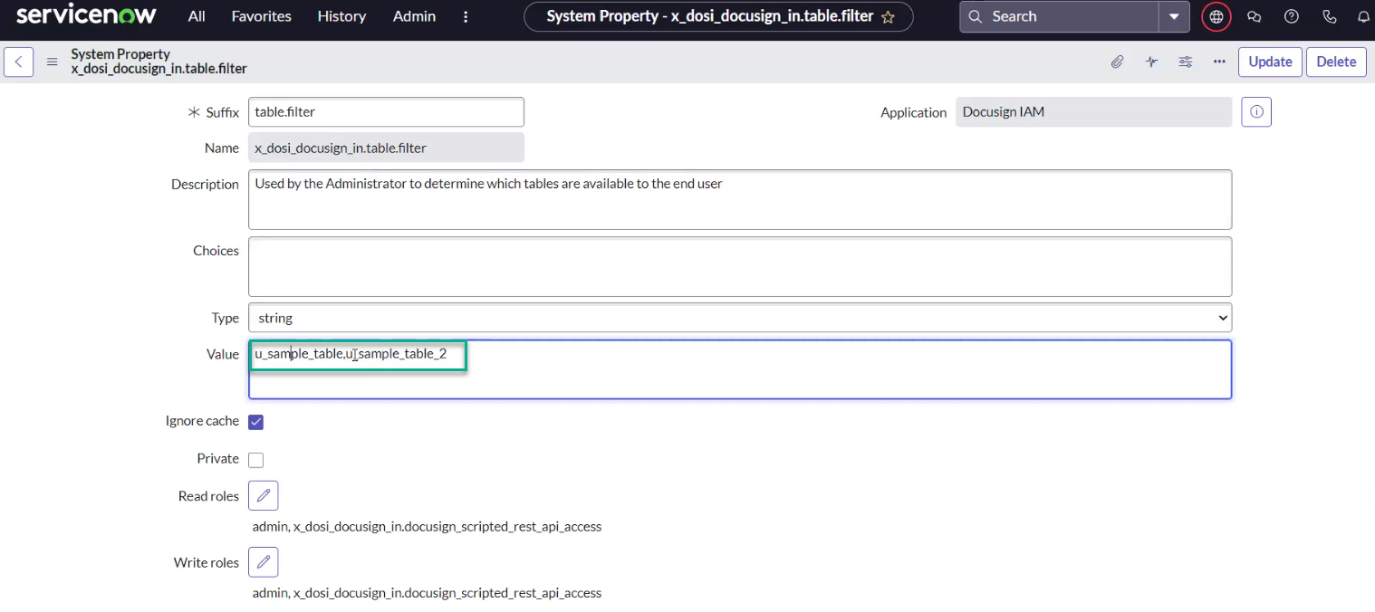
Task: Open the form context hamburger menu
Action: coord(53,62)
